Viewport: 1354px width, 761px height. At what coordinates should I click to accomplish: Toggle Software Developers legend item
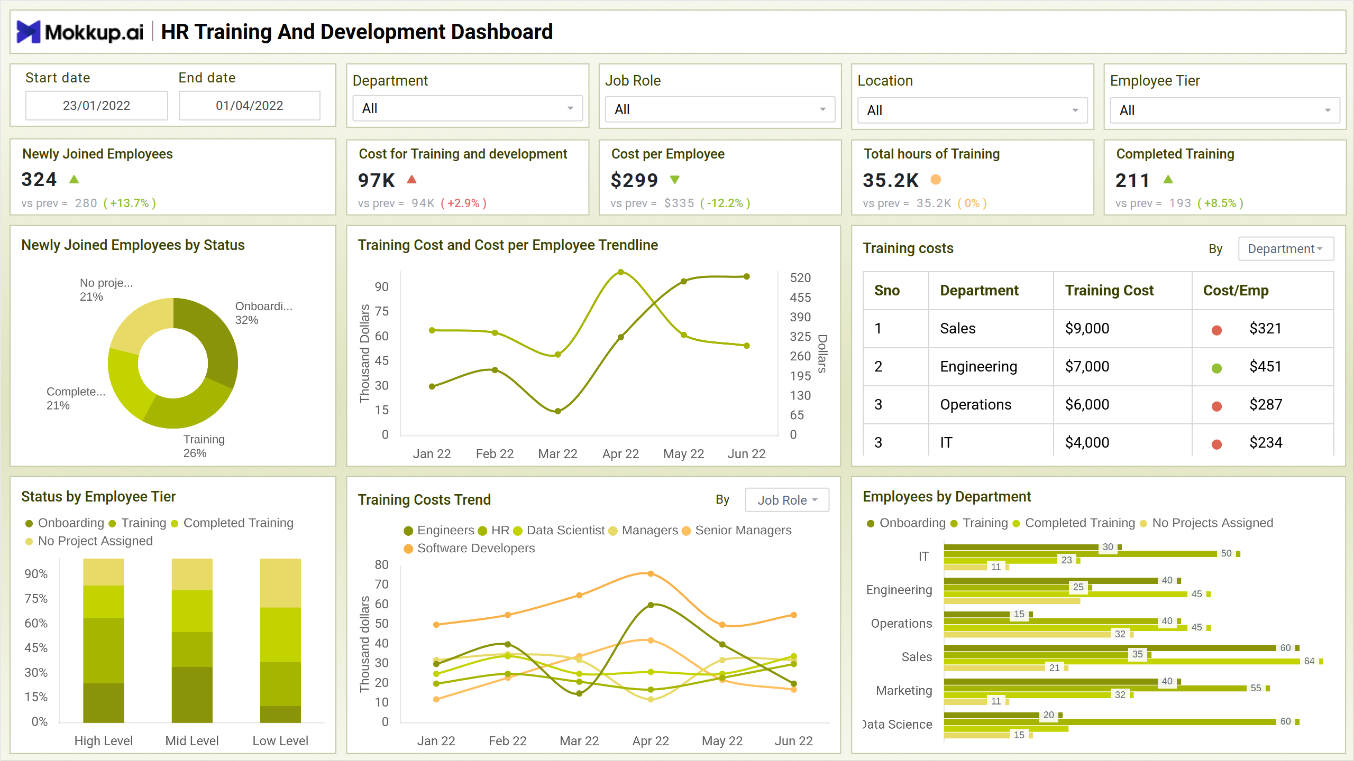coord(470,549)
